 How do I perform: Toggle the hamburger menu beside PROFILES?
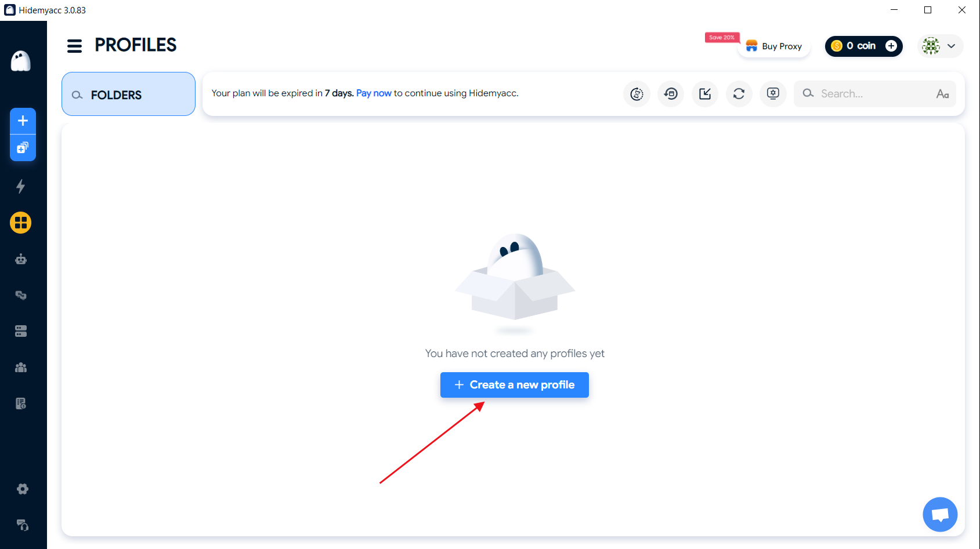click(x=75, y=46)
